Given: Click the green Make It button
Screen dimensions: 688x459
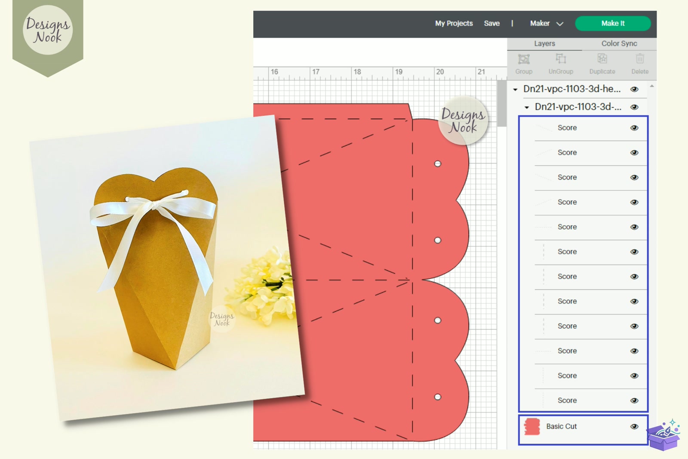Looking at the screenshot, I should 613,23.
